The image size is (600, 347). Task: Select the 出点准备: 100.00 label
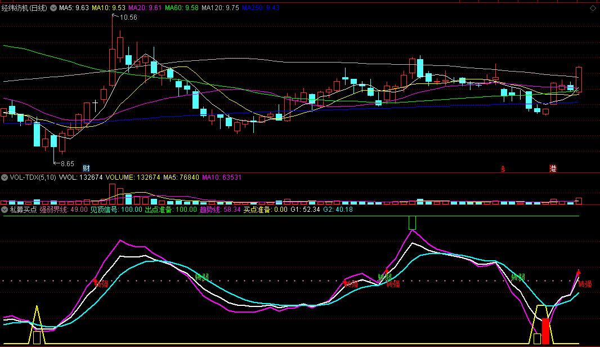pyautogui.click(x=171, y=210)
